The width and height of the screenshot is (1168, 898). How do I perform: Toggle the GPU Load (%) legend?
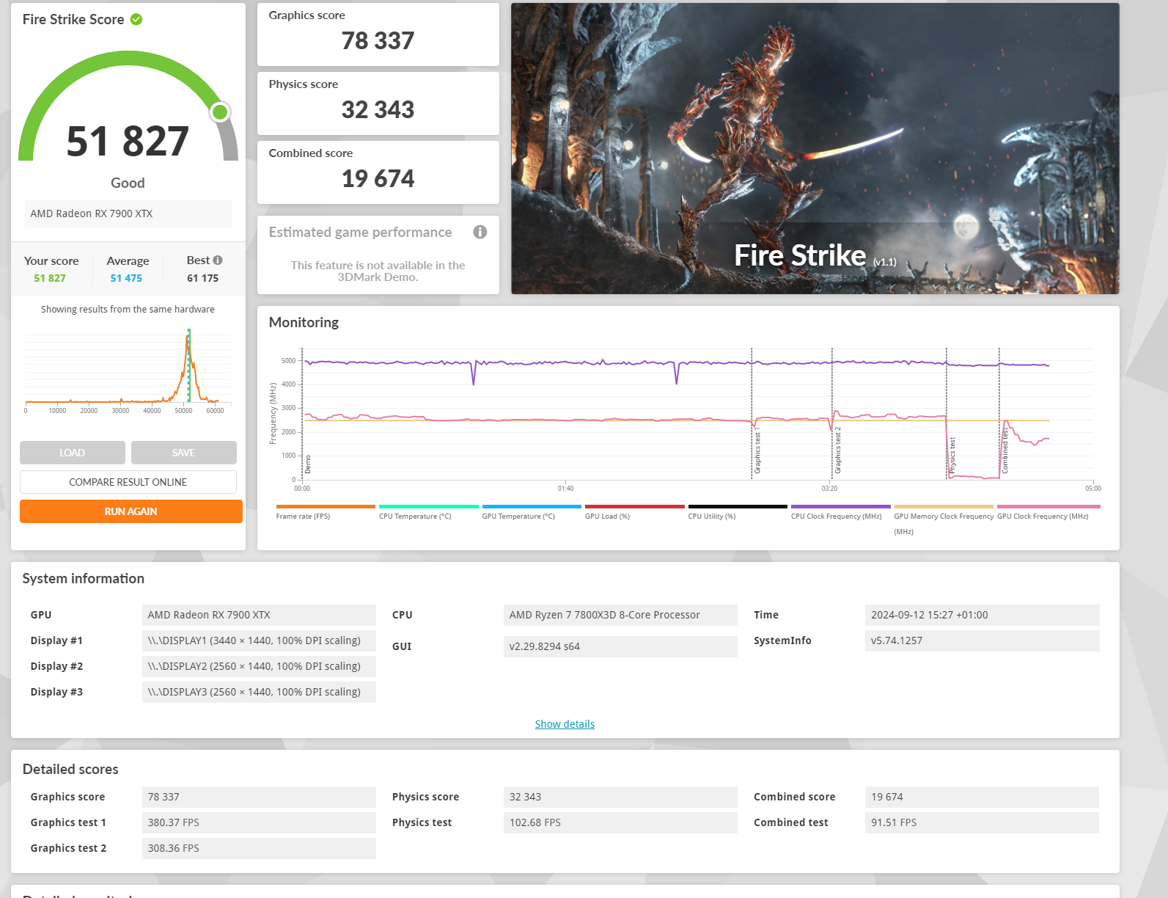pyautogui.click(x=635, y=512)
